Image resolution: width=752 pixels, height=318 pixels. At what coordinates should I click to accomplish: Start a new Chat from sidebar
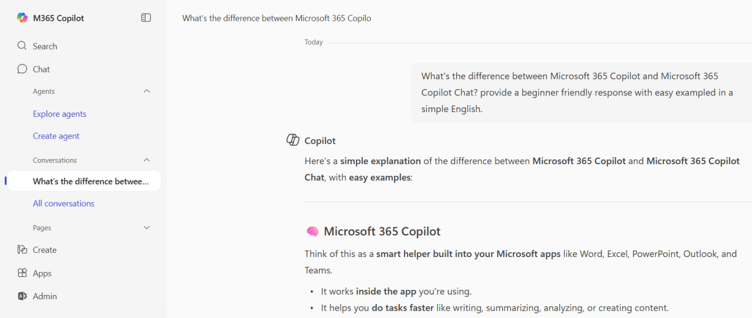(x=41, y=69)
